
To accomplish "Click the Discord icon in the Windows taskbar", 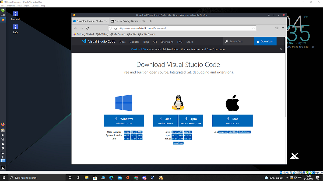I will point(144,178).
